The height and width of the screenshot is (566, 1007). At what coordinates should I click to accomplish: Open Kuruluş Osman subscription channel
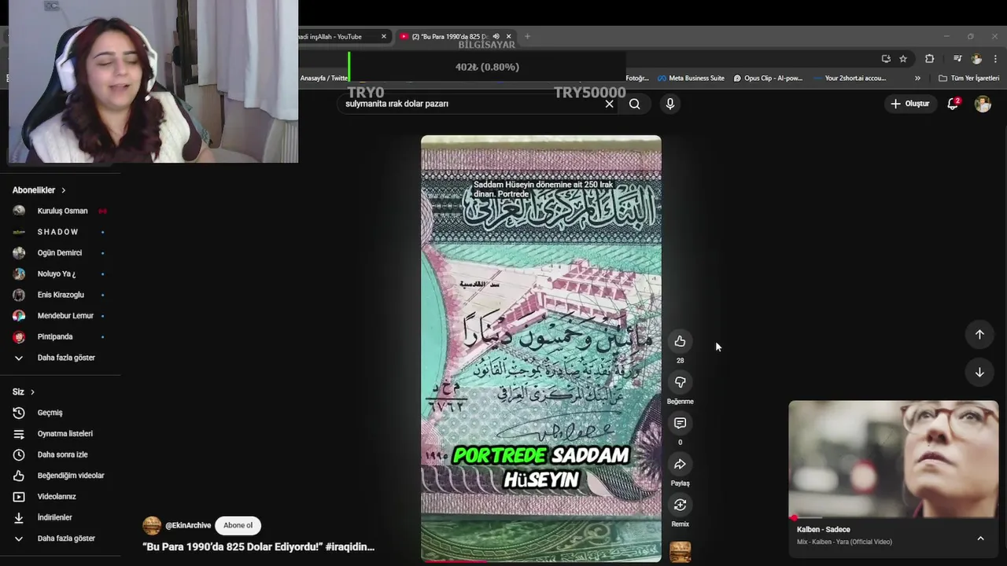(x=61, y=211)
